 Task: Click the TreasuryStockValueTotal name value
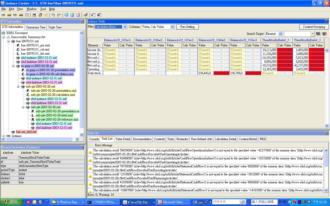pyautogui.click(x=34, y=158)
